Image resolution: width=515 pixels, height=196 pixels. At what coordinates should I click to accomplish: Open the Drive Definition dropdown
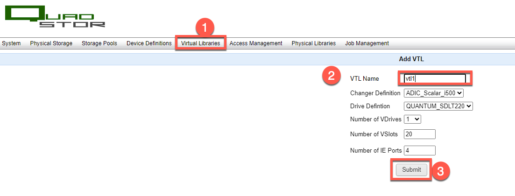[438, 106]
